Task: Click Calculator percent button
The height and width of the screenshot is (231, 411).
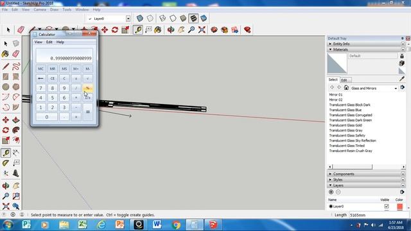Action: pos(87,88)
